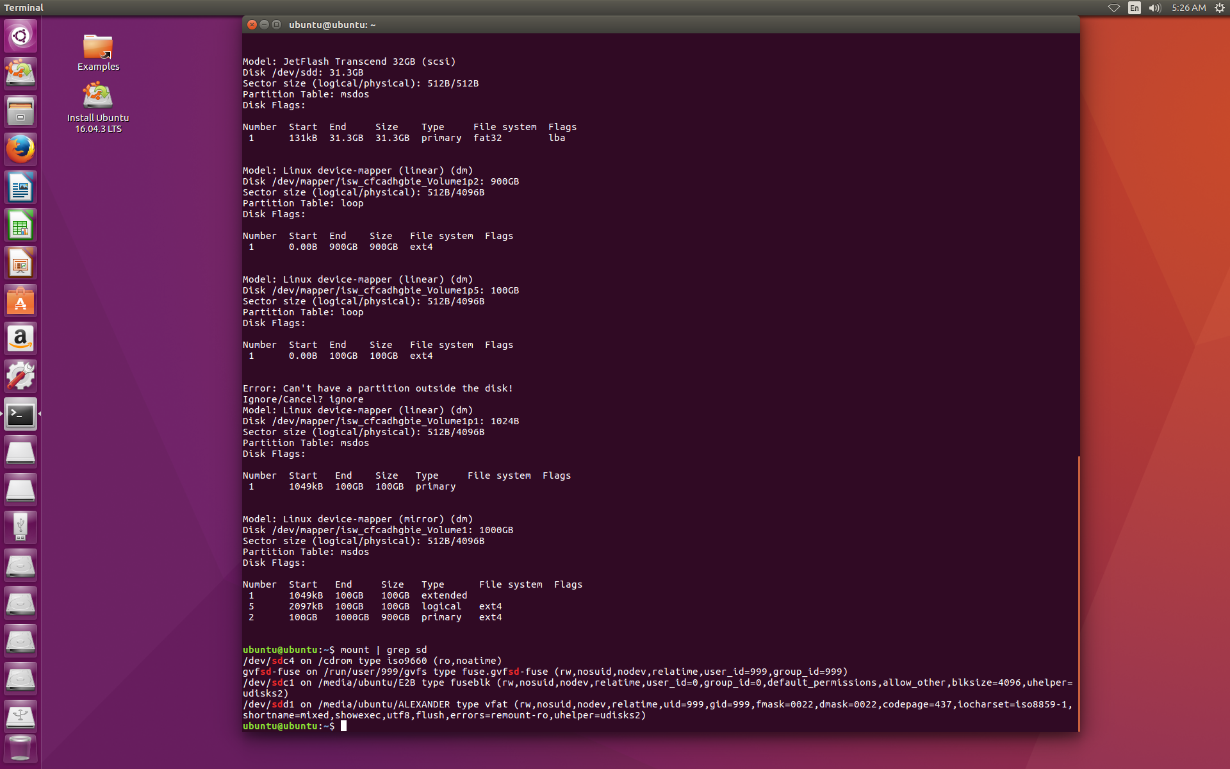Click the error line about partition outside disk
This screenshot has width=1230, height=769.
coord(378,388)
